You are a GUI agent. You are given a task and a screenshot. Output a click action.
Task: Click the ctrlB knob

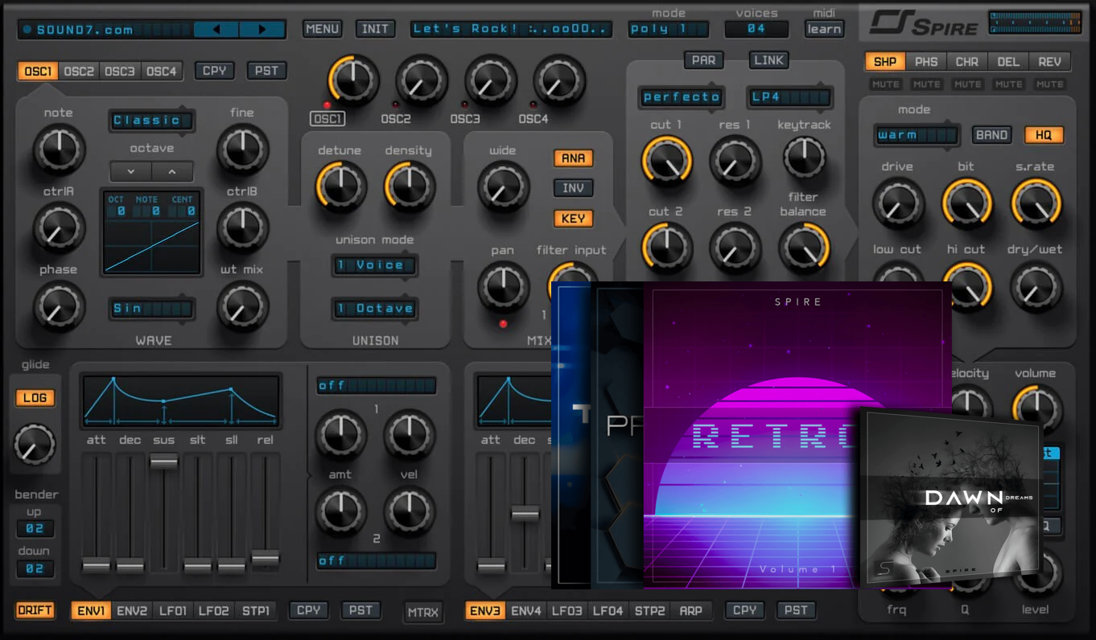pos(242,228)
